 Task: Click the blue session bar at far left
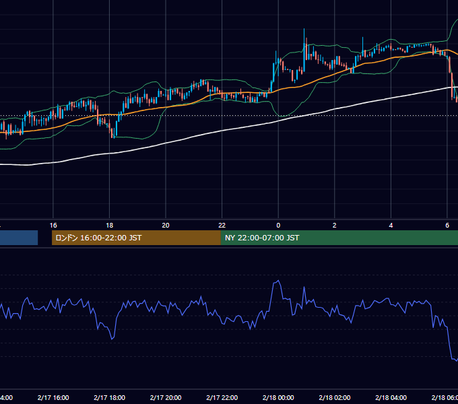[19, 238]
